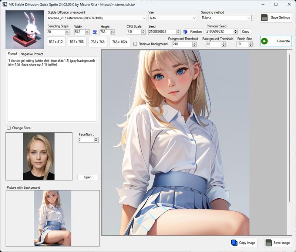
Task: Click the Save Image floppy icon
Action: tap(269, 243)
